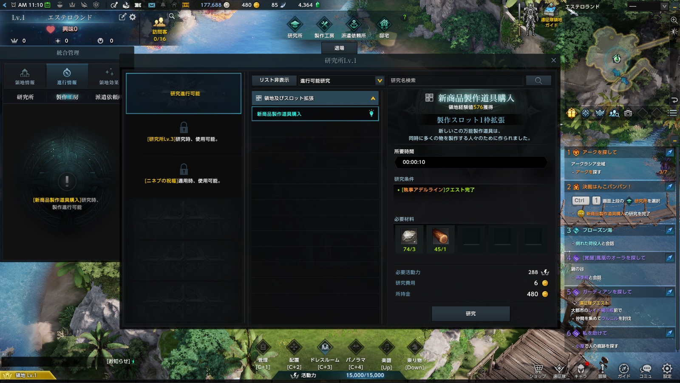Click the research search magnifier button

(538, 80)
